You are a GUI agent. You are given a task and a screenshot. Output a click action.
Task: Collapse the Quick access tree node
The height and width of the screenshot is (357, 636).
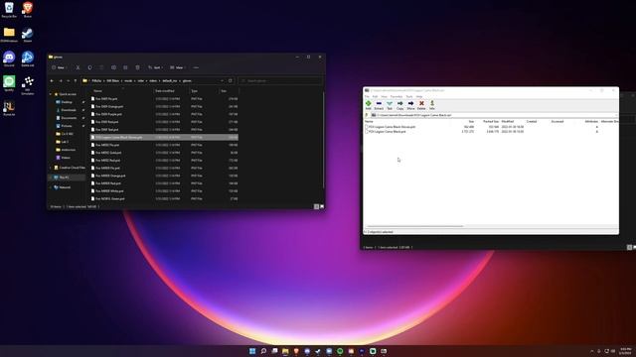(x=51, y=94)
